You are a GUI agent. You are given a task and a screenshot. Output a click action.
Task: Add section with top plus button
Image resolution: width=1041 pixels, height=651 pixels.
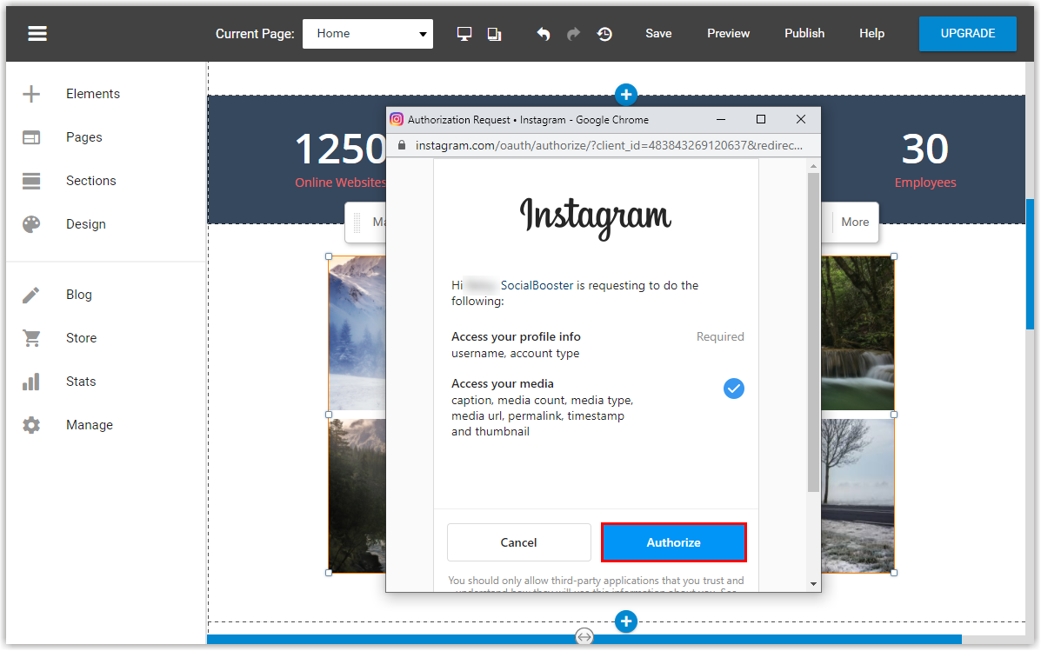click(625, 94)
